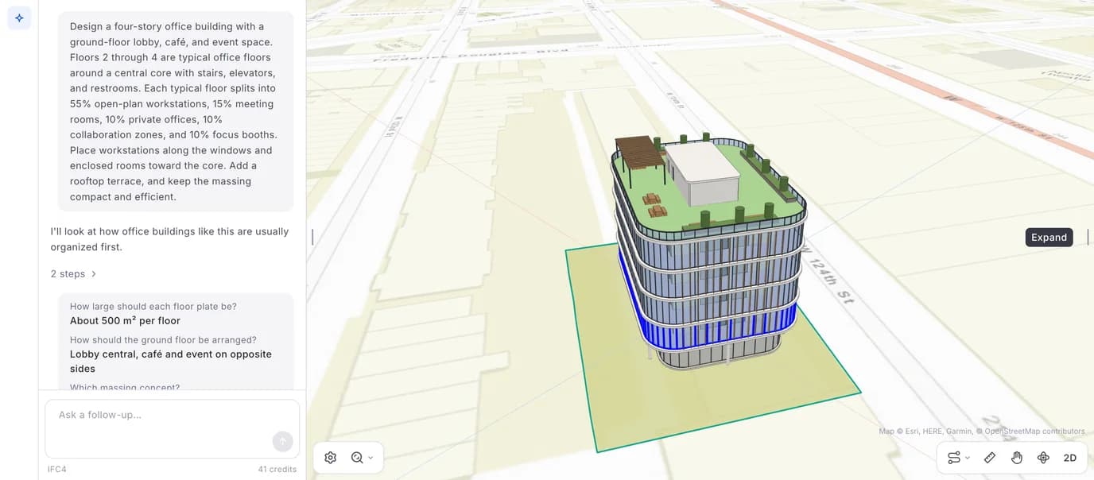Click the Expand panel handle on the right
The image size is (1094, 480).
[1088, 237]
